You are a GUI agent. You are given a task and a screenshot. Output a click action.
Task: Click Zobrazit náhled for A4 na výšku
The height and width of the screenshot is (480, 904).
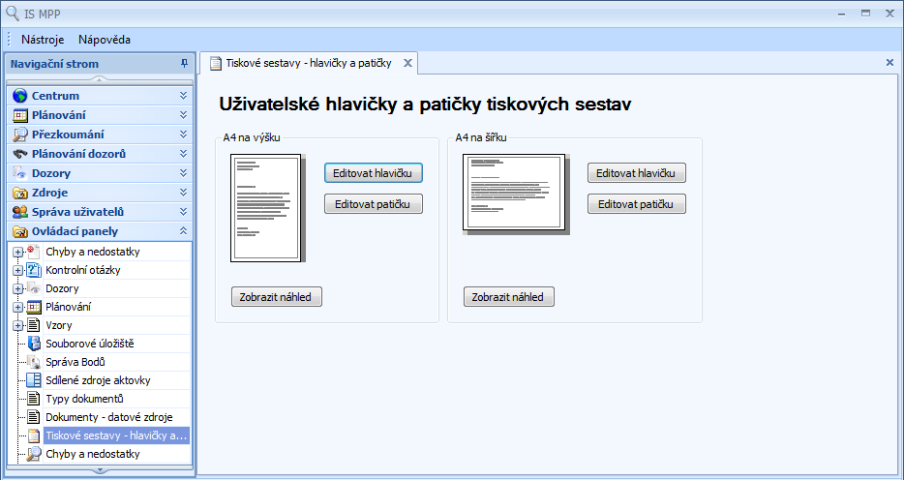click(277, 297)
